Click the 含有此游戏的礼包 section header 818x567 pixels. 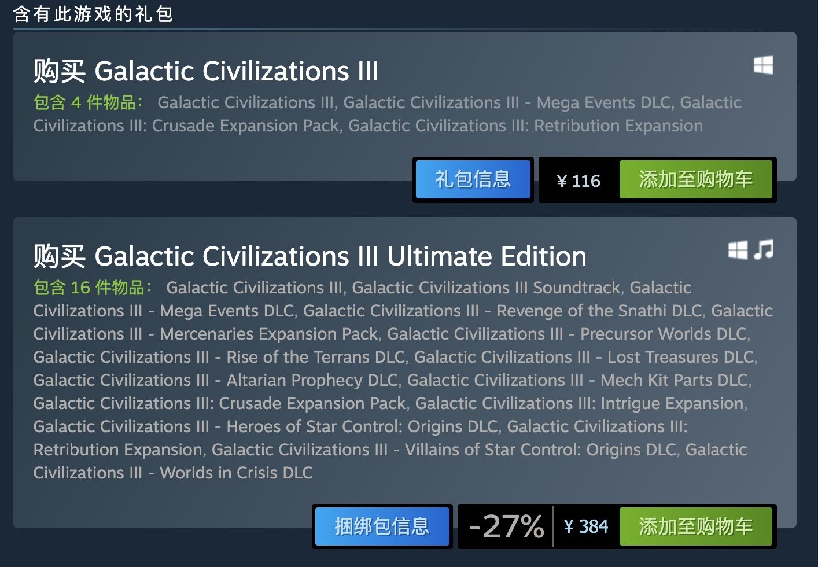tap(93, 13)
